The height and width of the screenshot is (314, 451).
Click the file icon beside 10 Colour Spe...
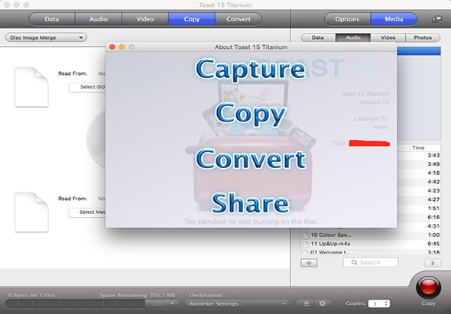coord(306,235)
